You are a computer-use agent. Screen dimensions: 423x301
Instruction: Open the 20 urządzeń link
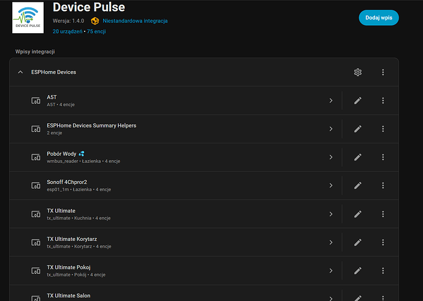[x=68, y=31]
